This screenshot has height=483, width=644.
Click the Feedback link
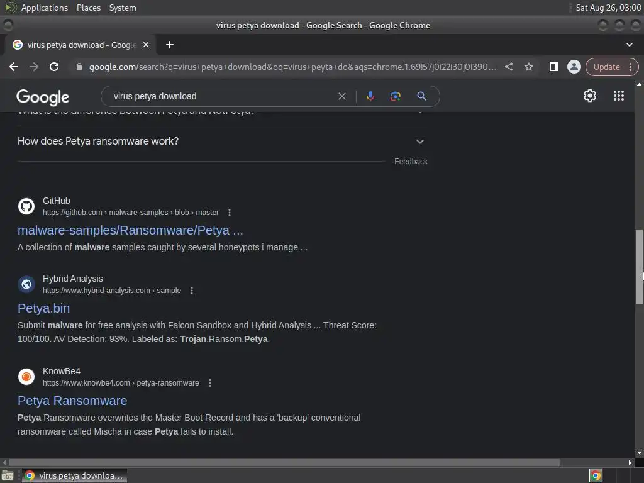coord(411,162)
